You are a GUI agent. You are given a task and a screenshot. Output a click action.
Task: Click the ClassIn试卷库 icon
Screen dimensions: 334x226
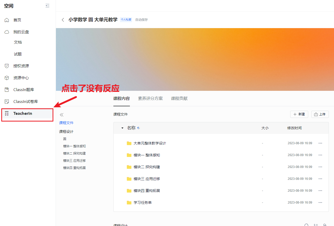pyautogui.click(x=7, y=102)
